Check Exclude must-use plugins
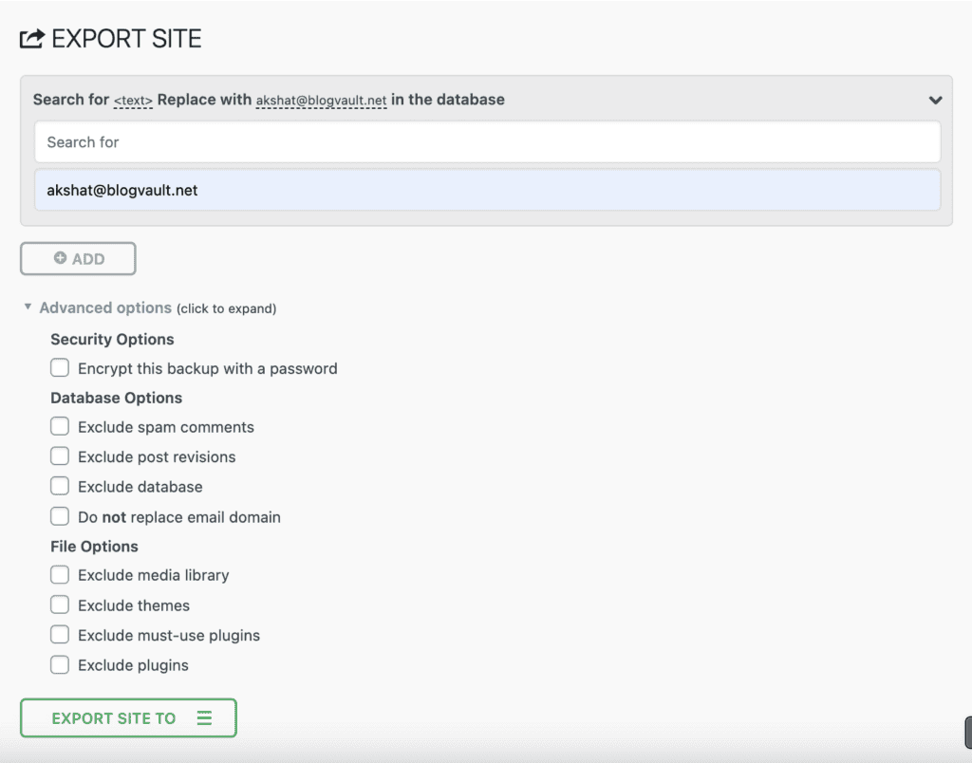The image size is (972, 763). (x=60, y=635)
